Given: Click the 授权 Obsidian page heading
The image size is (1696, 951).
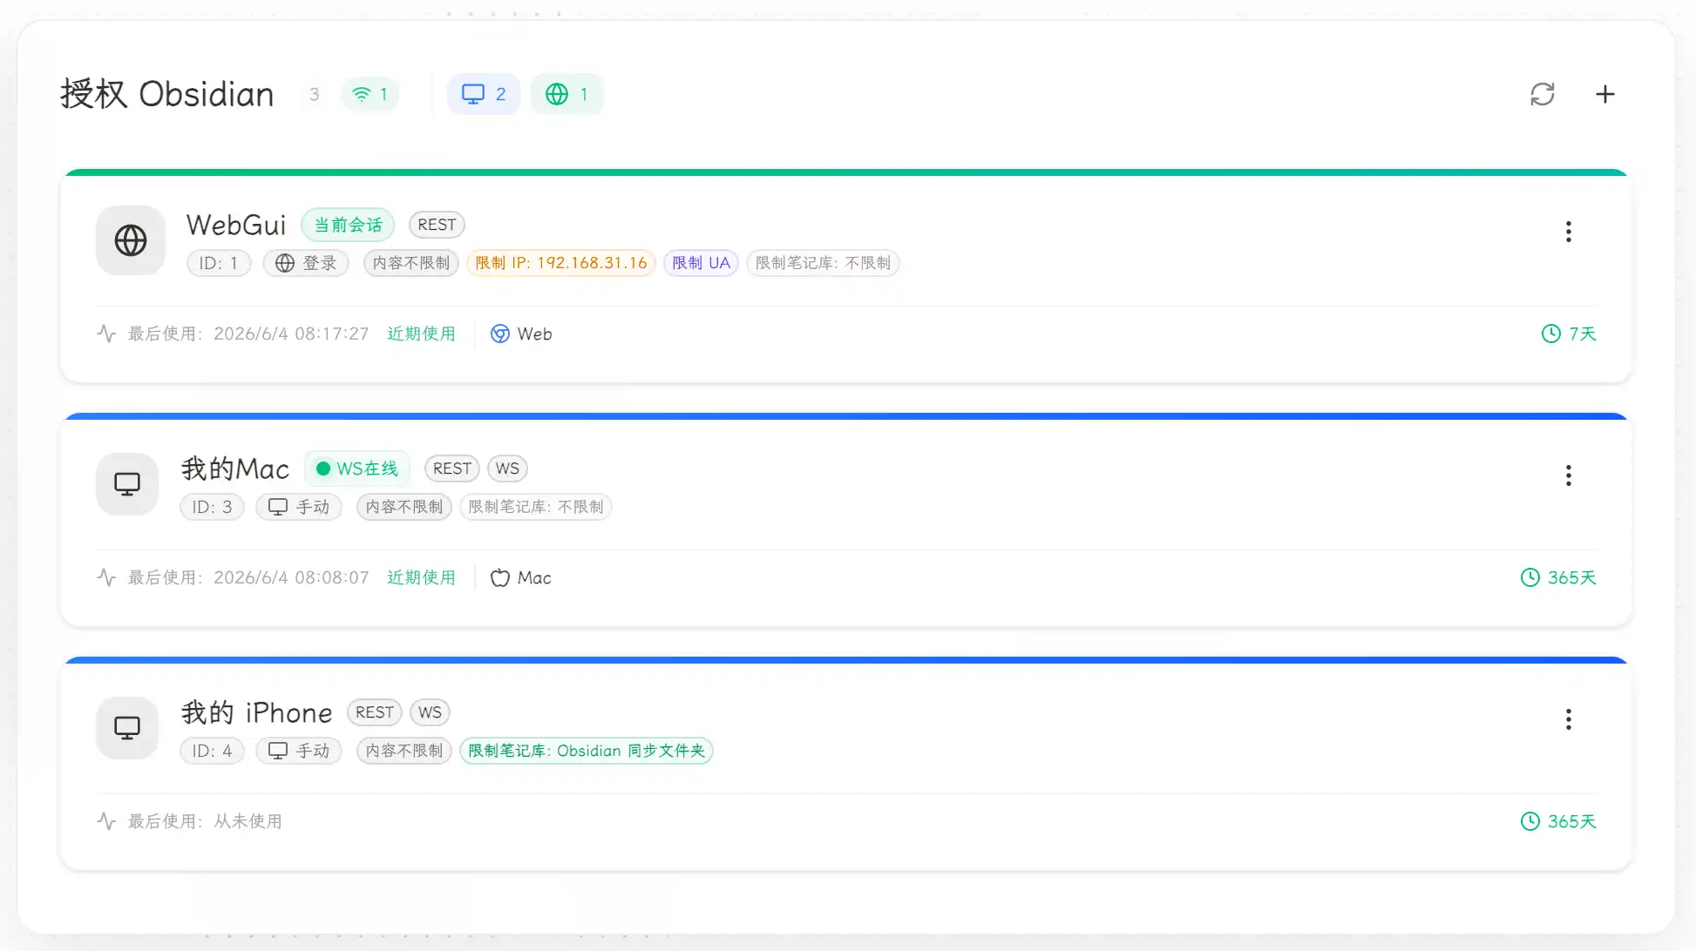Looking at the screenshot, I should point(167,94).
